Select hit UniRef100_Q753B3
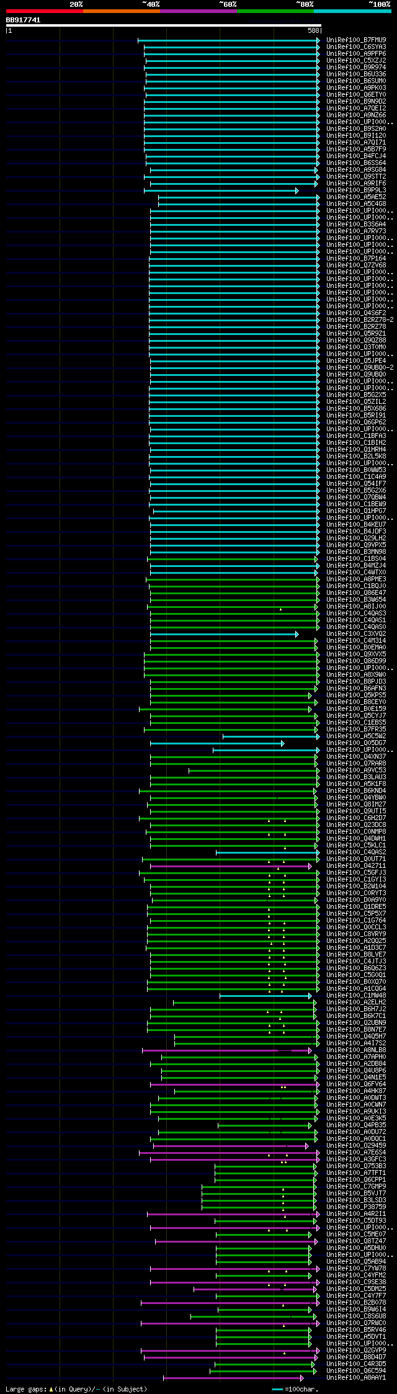 [x=356, y=1166]
